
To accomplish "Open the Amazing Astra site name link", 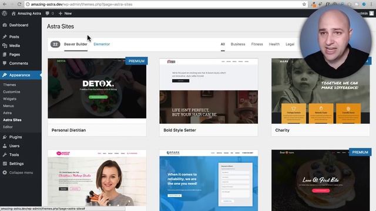I will point(29,13).
